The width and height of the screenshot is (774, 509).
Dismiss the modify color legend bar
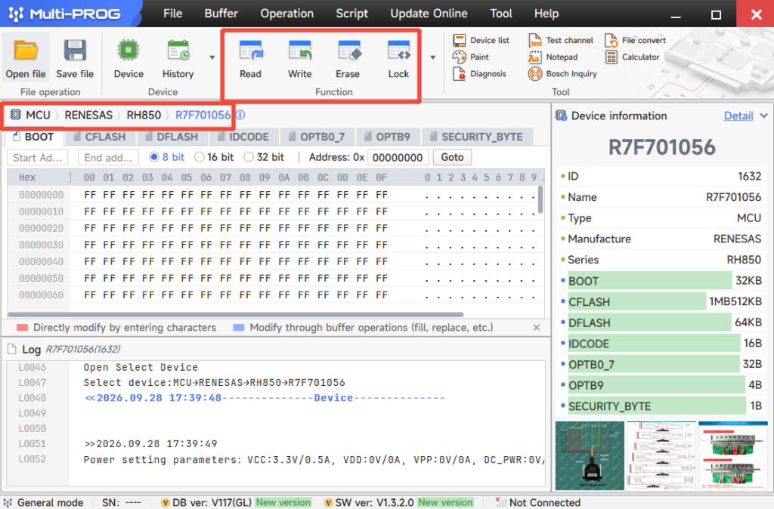click(537, 328)
